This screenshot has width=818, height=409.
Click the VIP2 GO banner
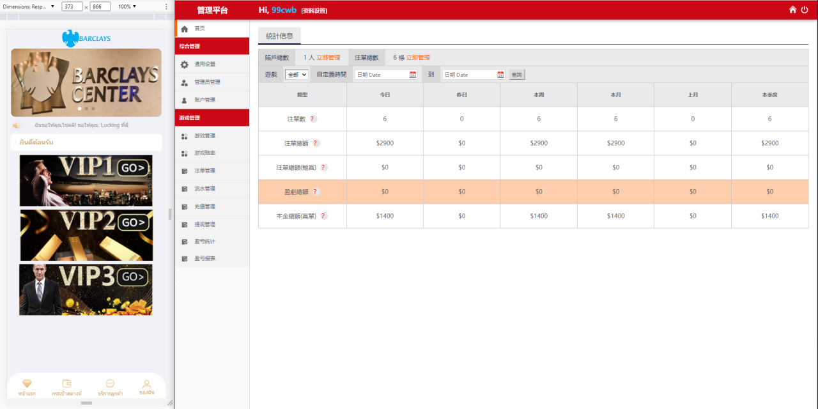[x=86, y=235]
